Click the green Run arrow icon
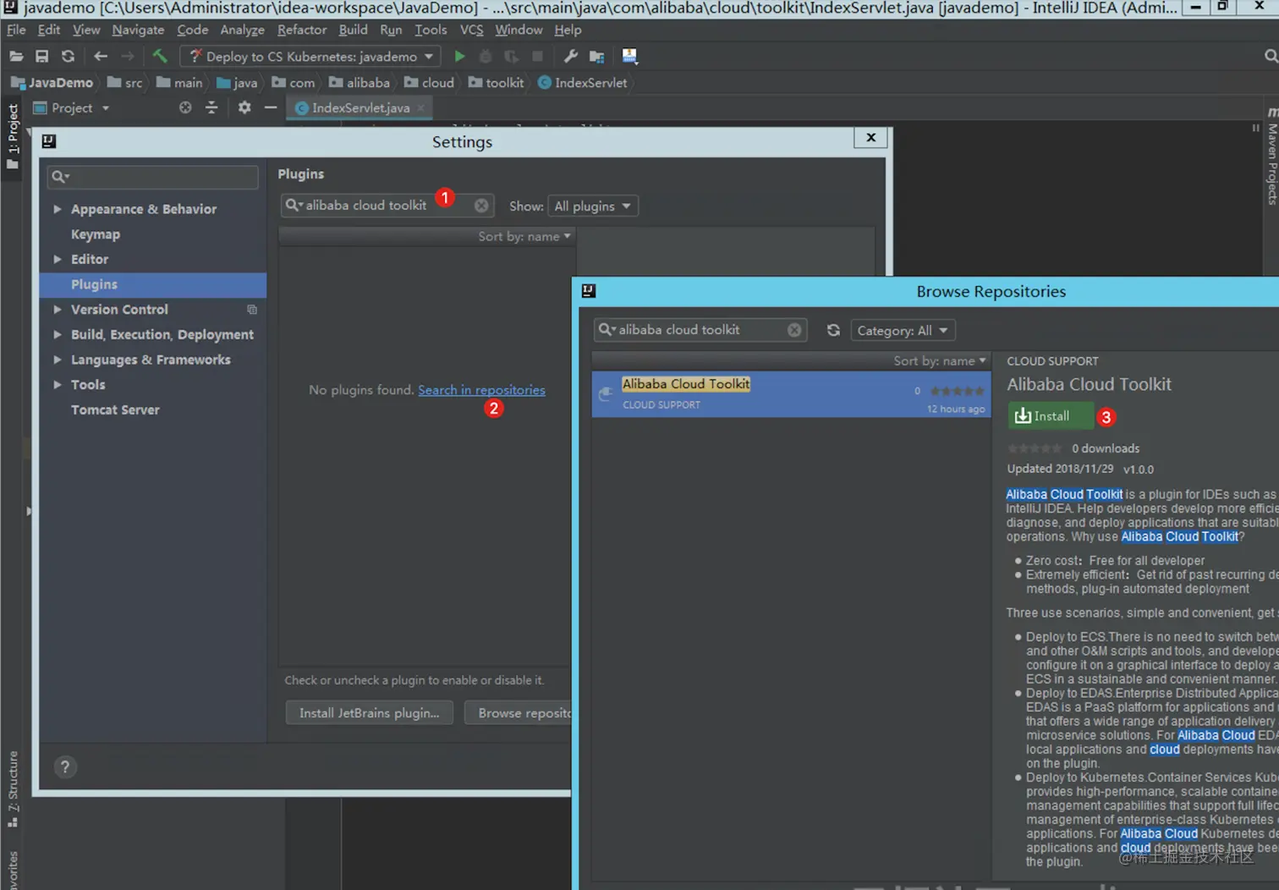This screenshot has height=890, width=1279. click(459, 56)
